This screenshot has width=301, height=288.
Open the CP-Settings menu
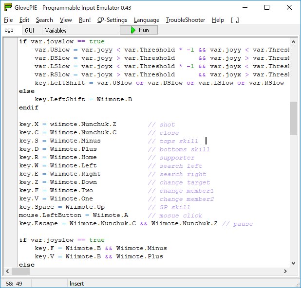tap(112, 20)
